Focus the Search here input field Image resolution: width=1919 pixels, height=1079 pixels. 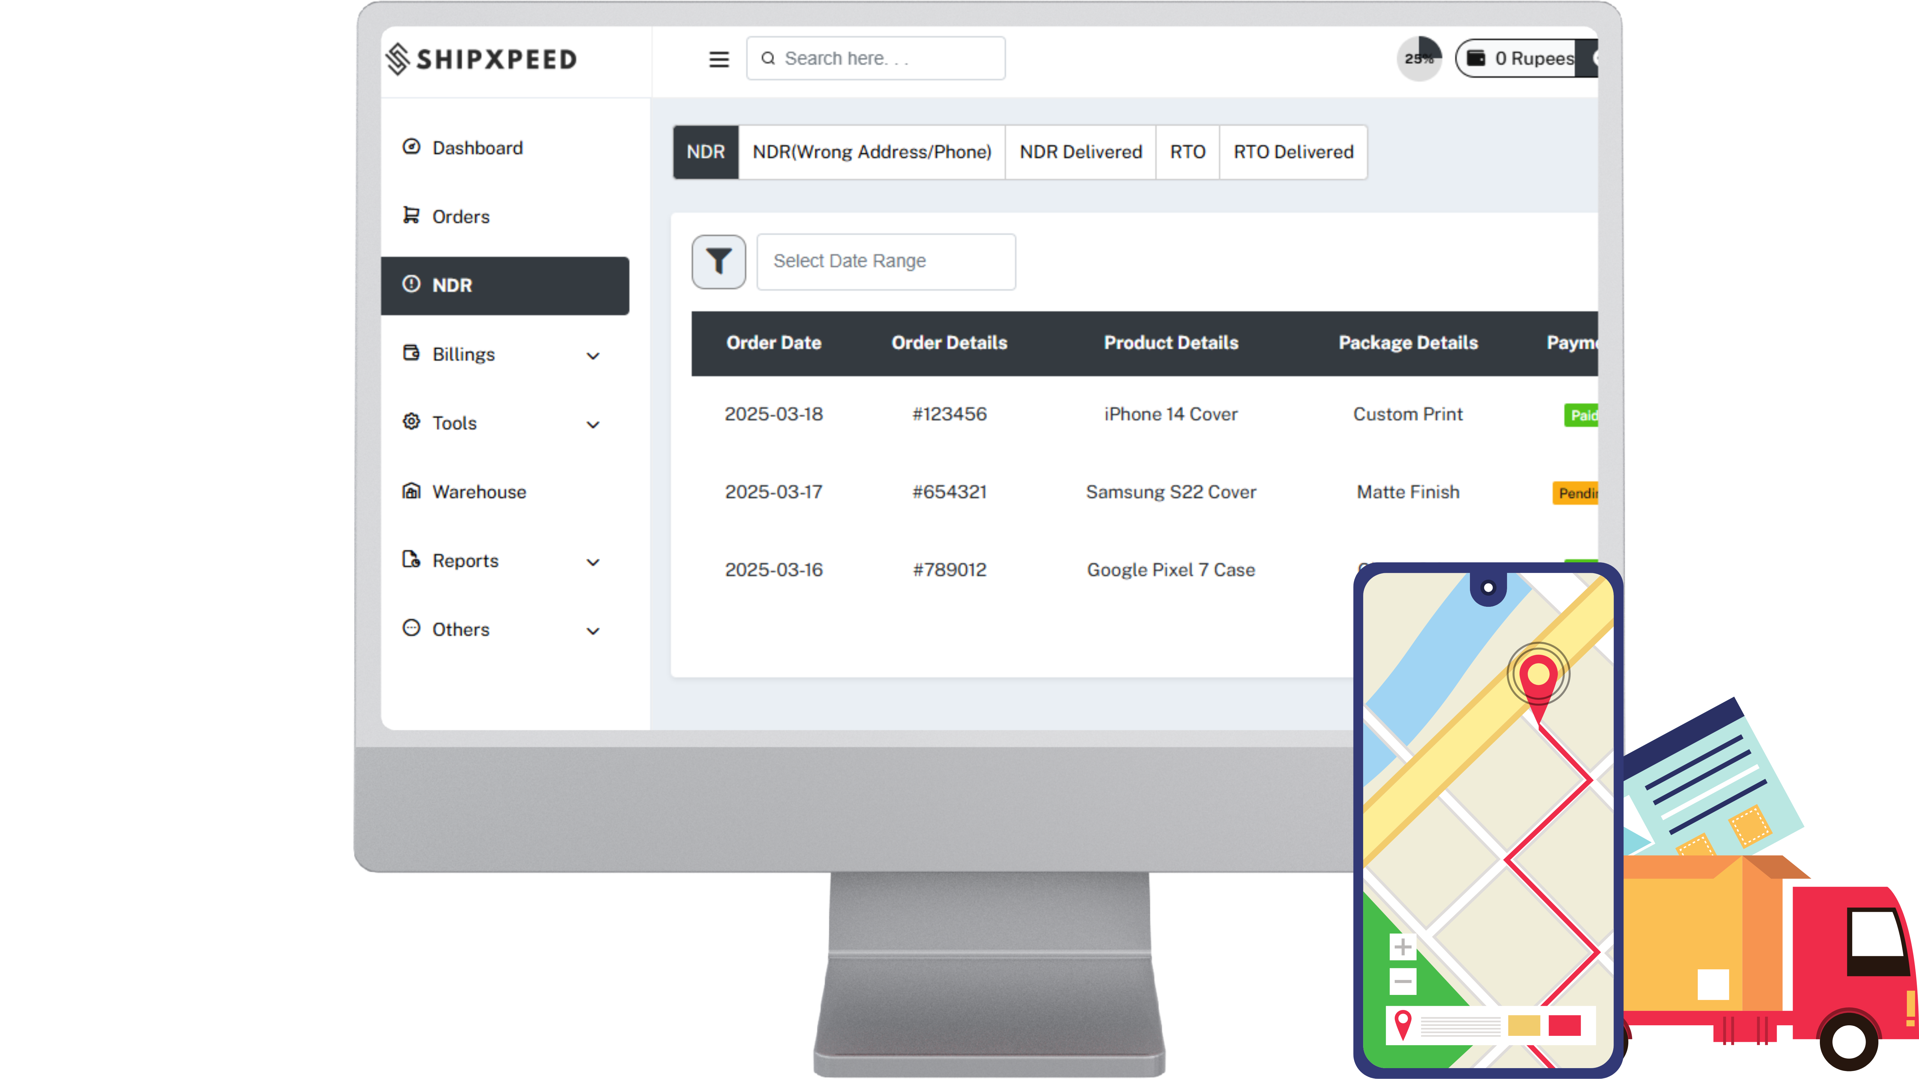875,58
